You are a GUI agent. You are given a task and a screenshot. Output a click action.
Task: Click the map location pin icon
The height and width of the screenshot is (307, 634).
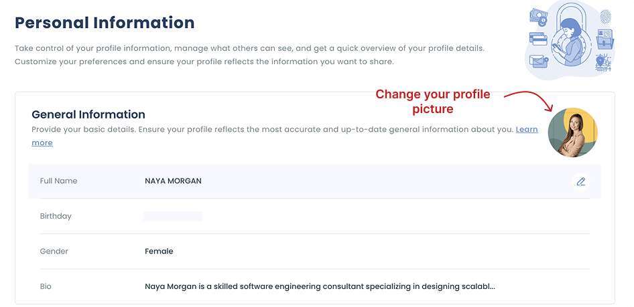(602, 62)
